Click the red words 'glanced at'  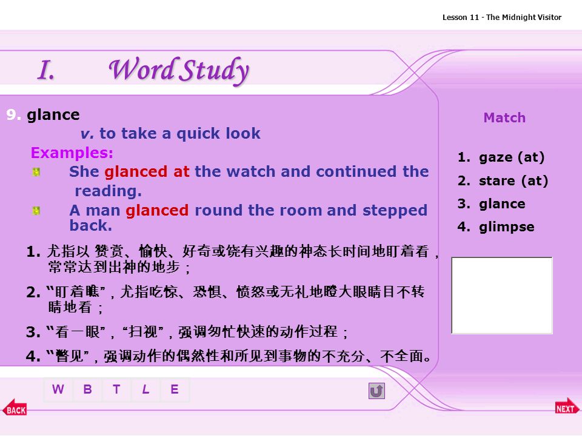(x=147, y=171)
